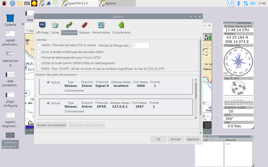This screenshot has height=167, width=268.
Task: Open the Affichage display icon
Action: (42, 25)
